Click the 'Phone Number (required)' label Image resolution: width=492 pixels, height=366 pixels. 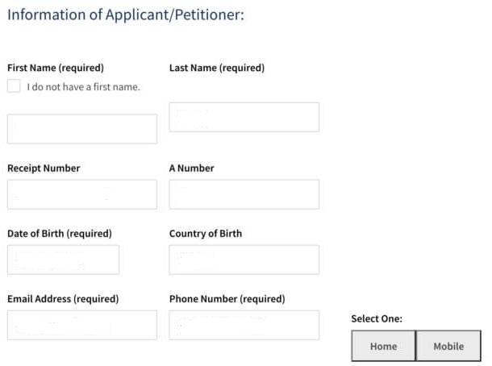click(227, 299)
